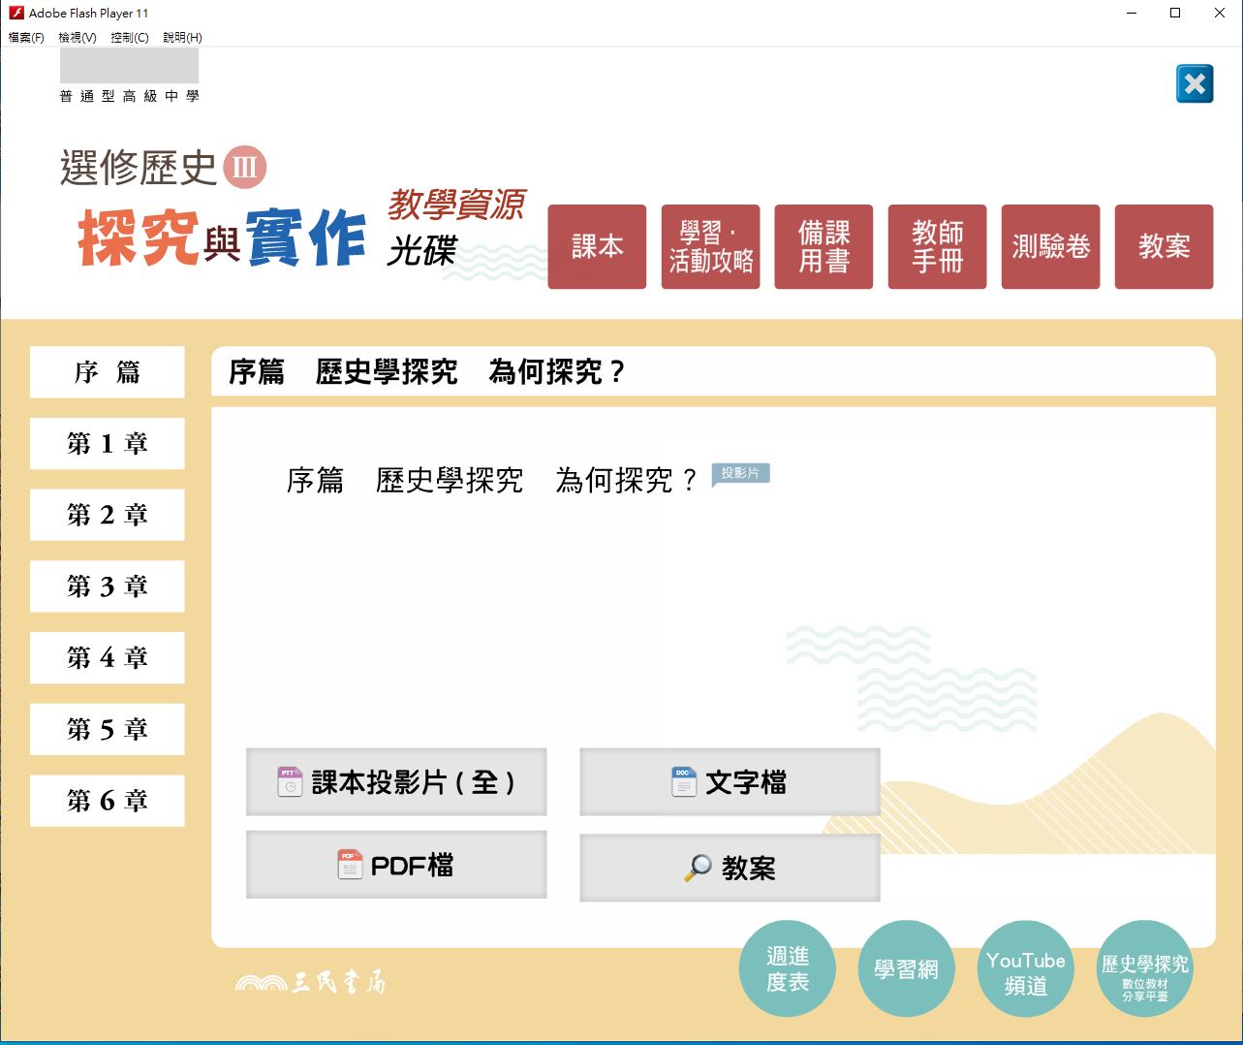Open 教案 with magnifier icon
The width and height of the screenshot is (1243, 1045).
click(730, 868)
